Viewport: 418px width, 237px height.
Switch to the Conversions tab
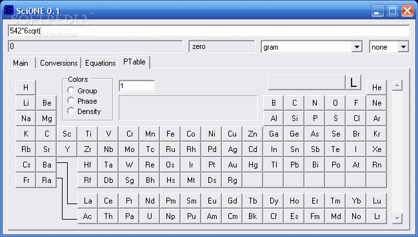coord(59,63)
